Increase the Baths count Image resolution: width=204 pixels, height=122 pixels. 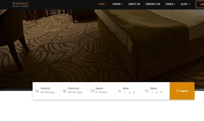tap(161, 92)
